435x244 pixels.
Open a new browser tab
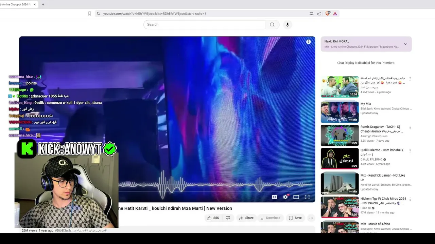[x=43, y=4]
